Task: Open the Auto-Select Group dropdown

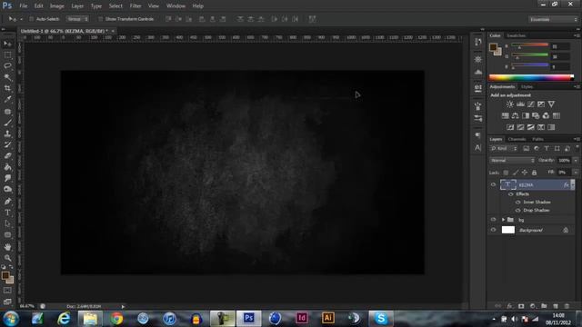Action: coord(77,19)
